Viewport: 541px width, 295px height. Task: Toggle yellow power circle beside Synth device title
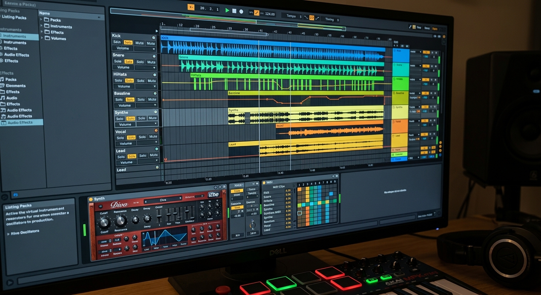[91, 199]
